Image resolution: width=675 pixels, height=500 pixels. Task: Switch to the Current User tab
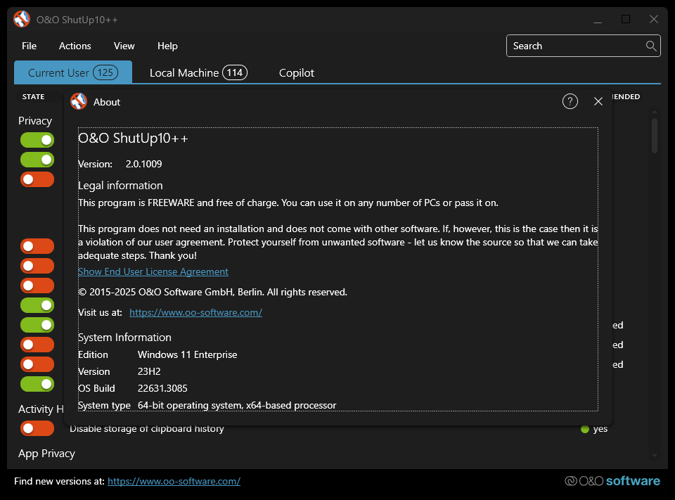pos(72,72)
